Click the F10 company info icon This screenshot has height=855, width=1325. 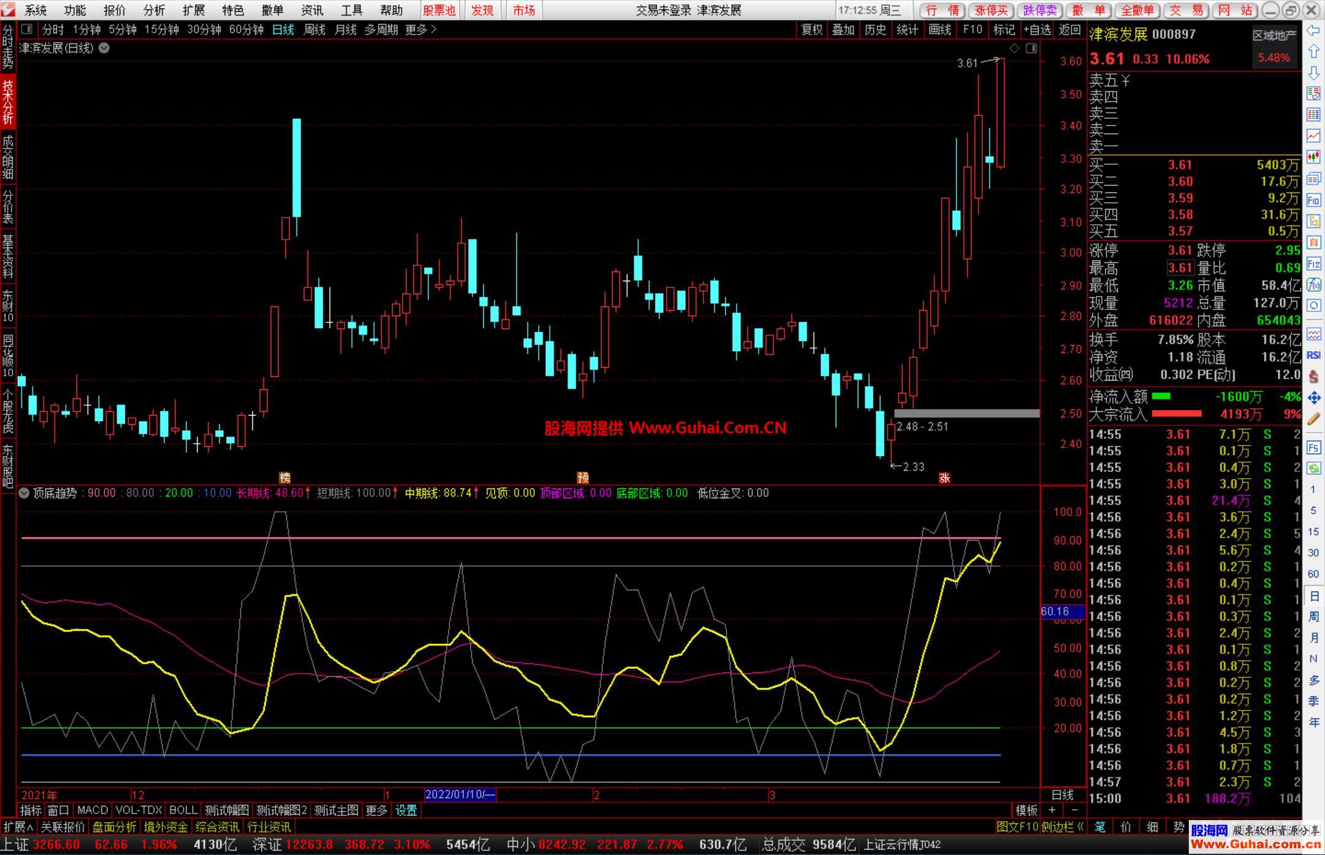point(1313,200)
